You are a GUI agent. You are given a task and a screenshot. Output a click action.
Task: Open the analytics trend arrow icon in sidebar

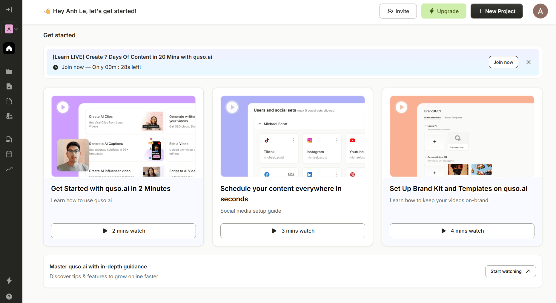tap(9, 169)
